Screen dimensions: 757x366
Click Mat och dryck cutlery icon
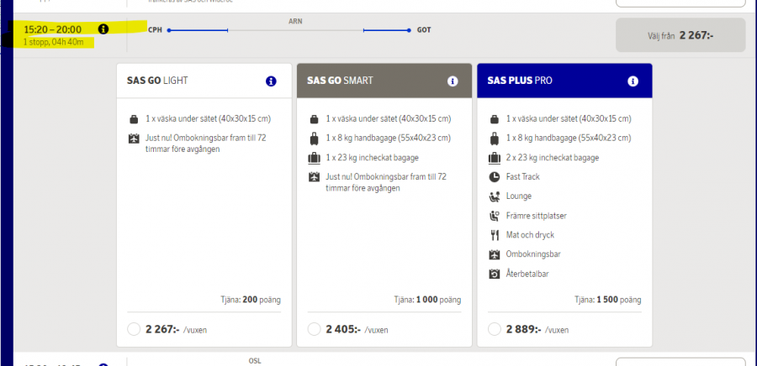click(494, 235)
